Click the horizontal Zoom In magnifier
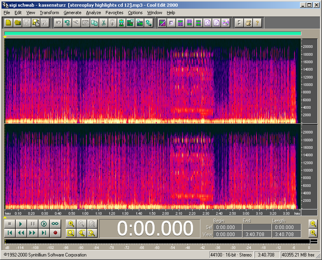 click(71, 224)
